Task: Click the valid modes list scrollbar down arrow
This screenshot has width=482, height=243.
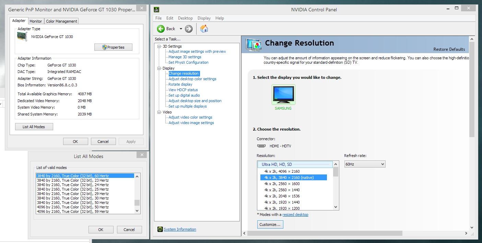Action: point(137,211)
